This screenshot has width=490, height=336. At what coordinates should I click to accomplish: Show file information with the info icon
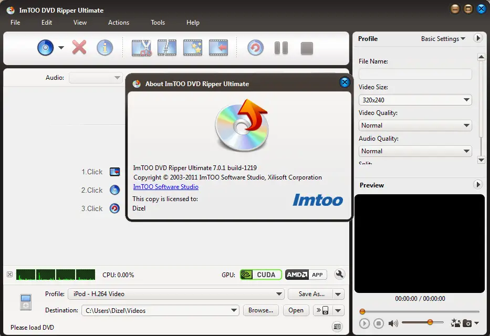click(105, 48)
